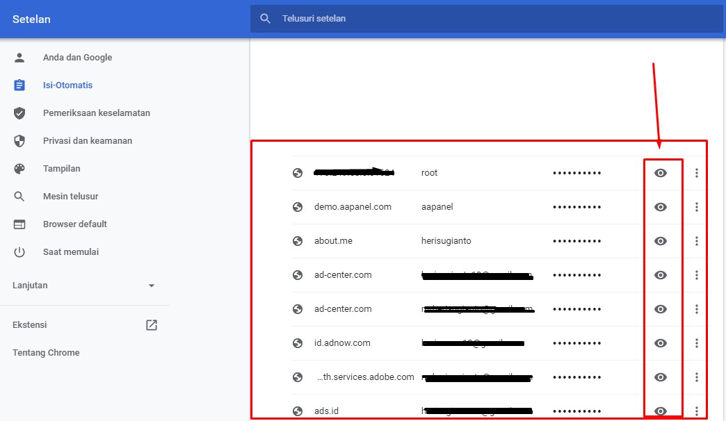Image resolution: width=726 pixels, height=421 pixels.
Task: Click the Telusuri setelan search field
Action: [486, 19]
